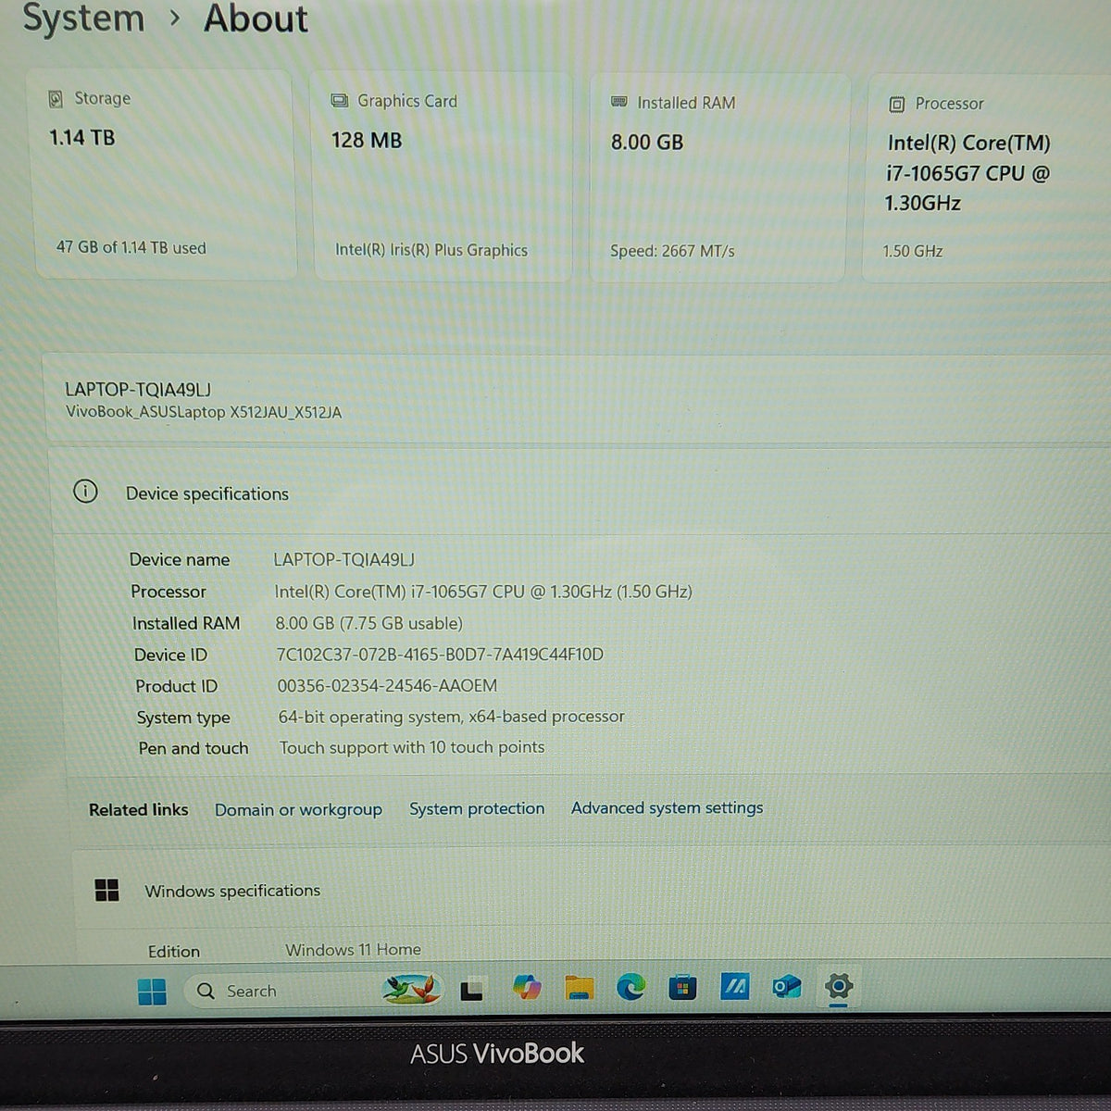Open Microsoft Store from the taskbar
Viewport: 1111px width, 1111px height.
682,988
